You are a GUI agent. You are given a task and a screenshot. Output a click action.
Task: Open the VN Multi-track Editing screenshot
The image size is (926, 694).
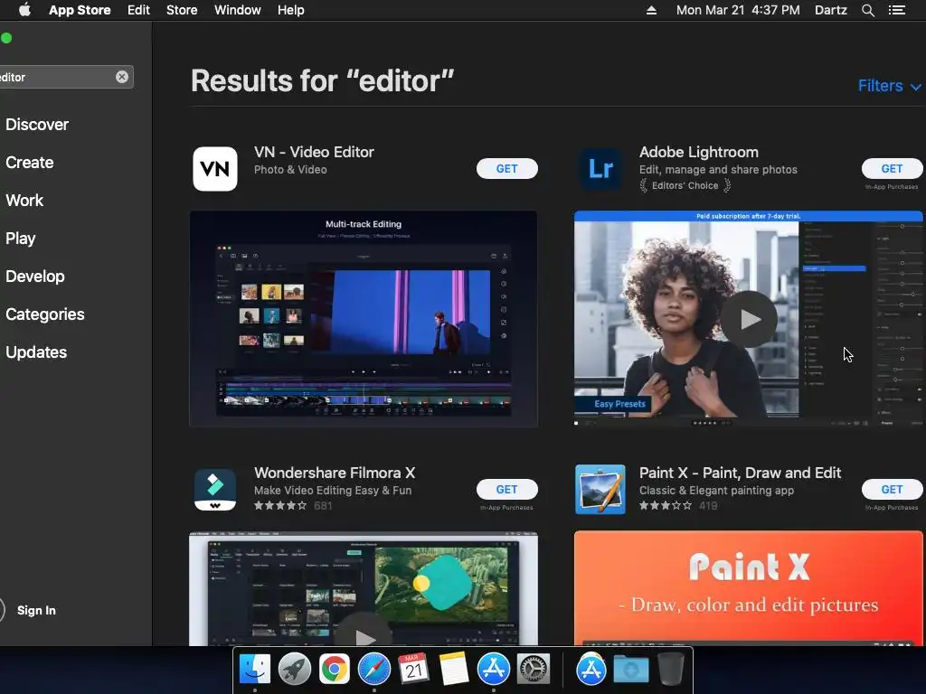click(x=364, y=319)
